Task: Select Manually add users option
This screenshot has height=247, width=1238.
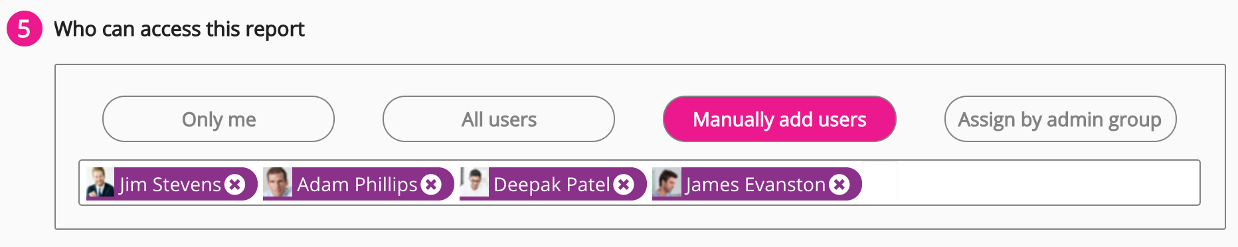Action: [x=780, y=119]
